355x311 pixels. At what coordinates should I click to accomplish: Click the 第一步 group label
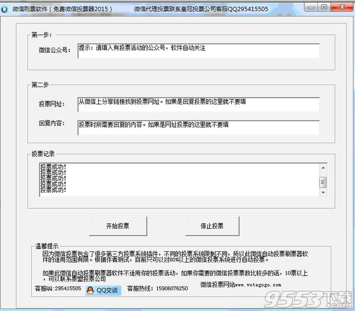pyautogui.click(x=41, y=35)
